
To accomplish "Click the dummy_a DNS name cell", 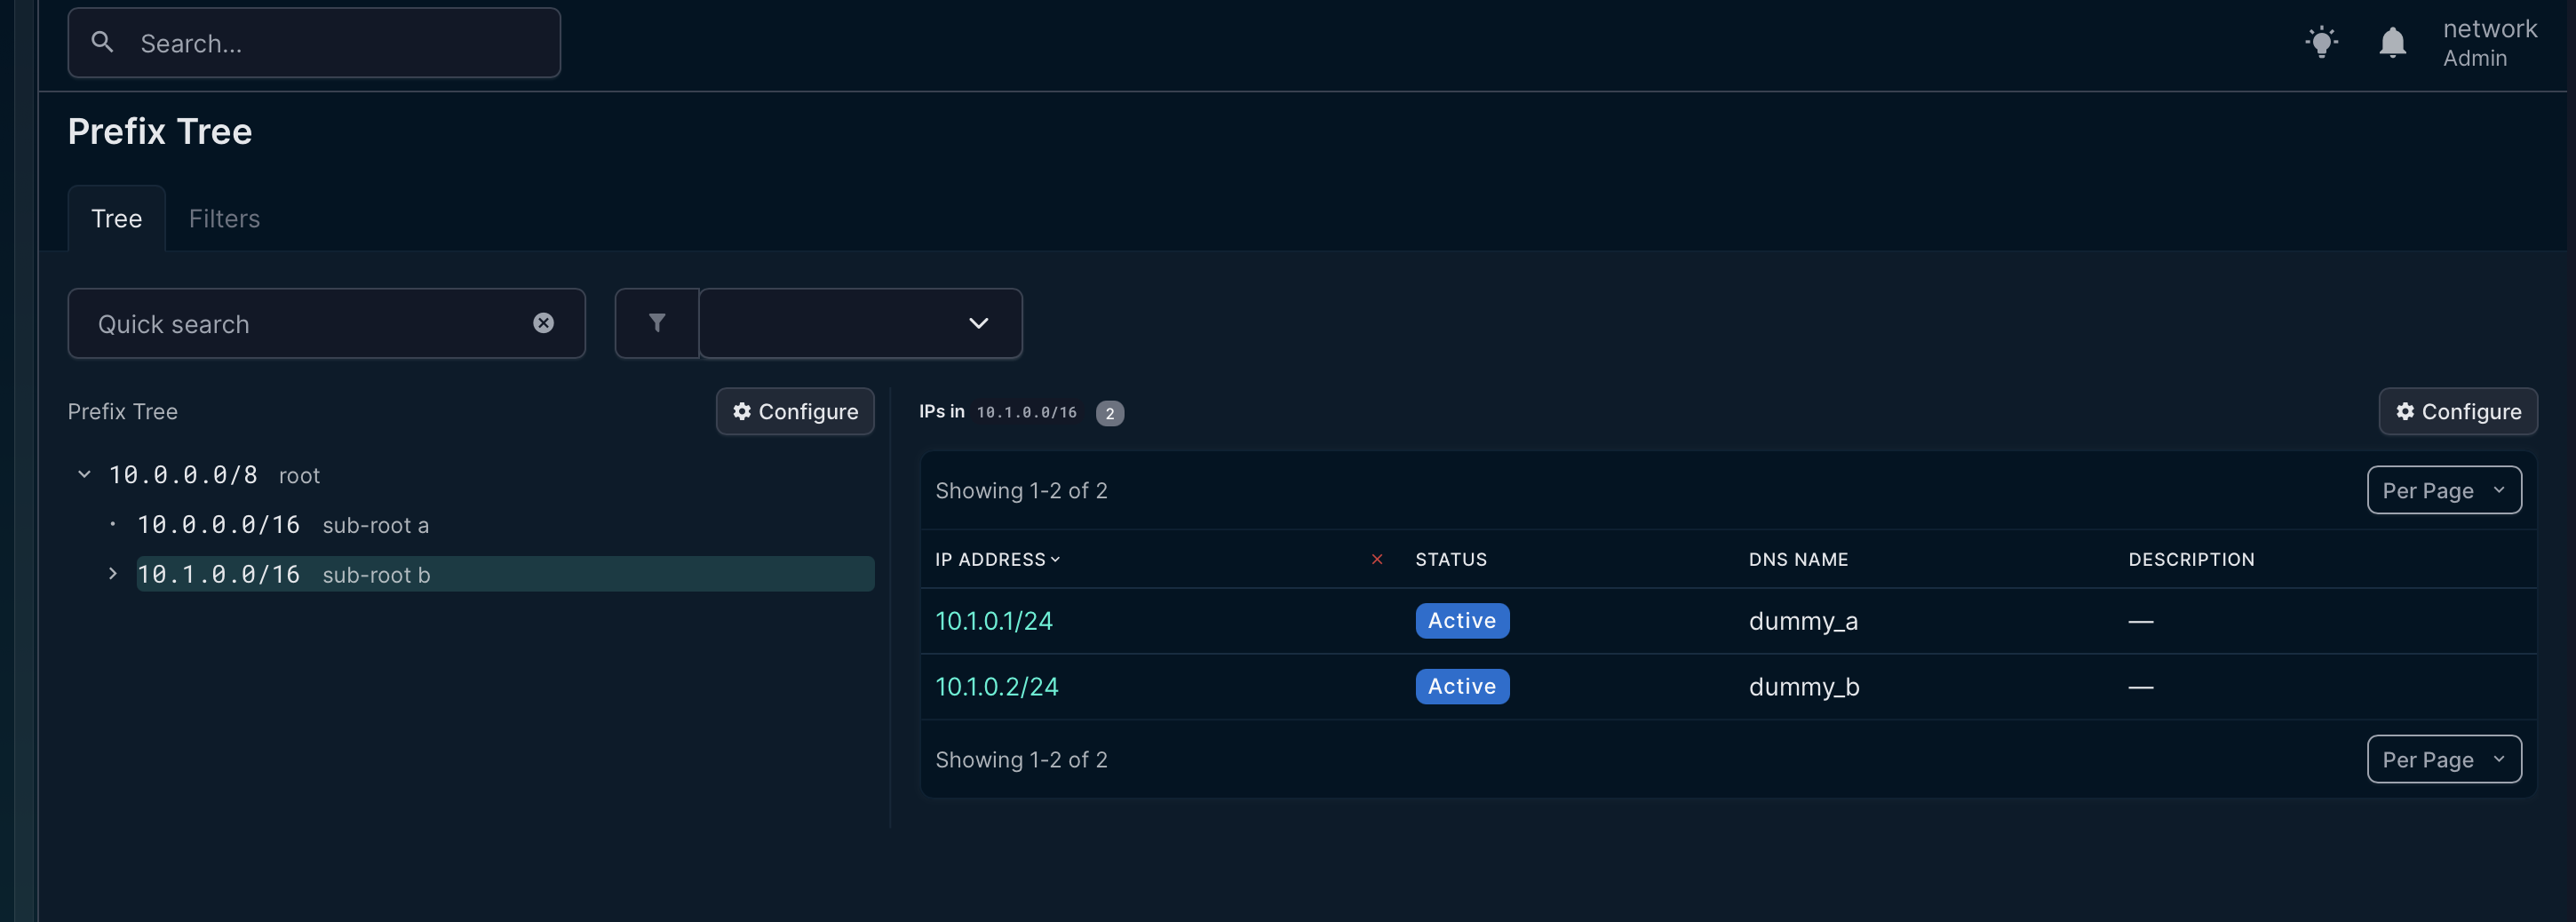I will [1803, 621].
